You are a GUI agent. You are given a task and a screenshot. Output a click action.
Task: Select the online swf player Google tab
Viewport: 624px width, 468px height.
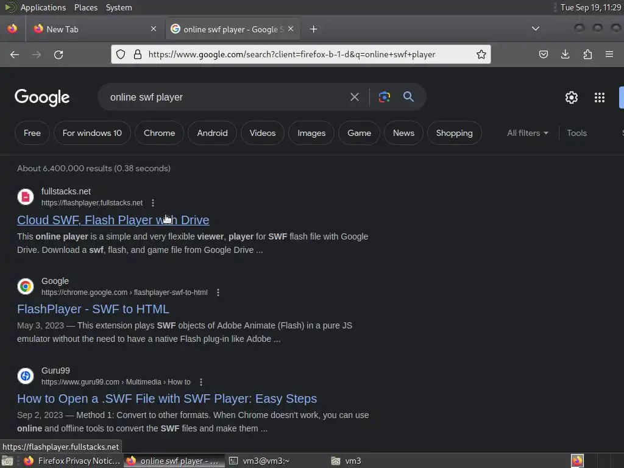click(x=233, y=29)
